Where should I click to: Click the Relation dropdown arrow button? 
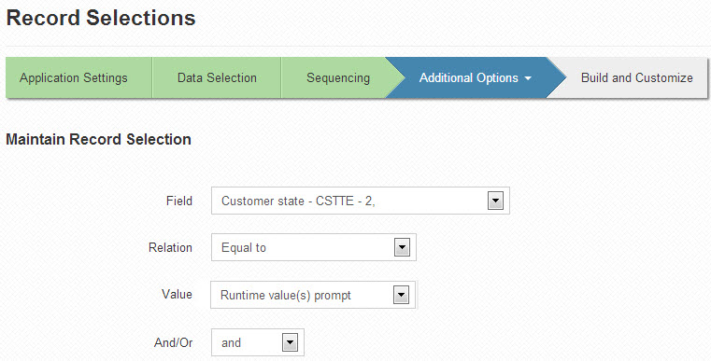pos(402,248)
